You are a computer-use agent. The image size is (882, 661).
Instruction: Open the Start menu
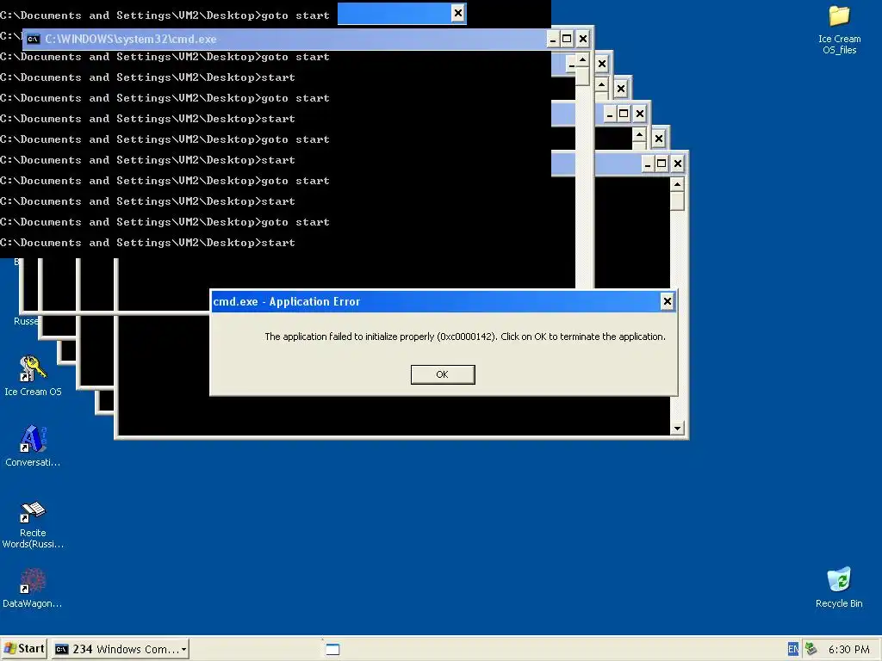23,649
